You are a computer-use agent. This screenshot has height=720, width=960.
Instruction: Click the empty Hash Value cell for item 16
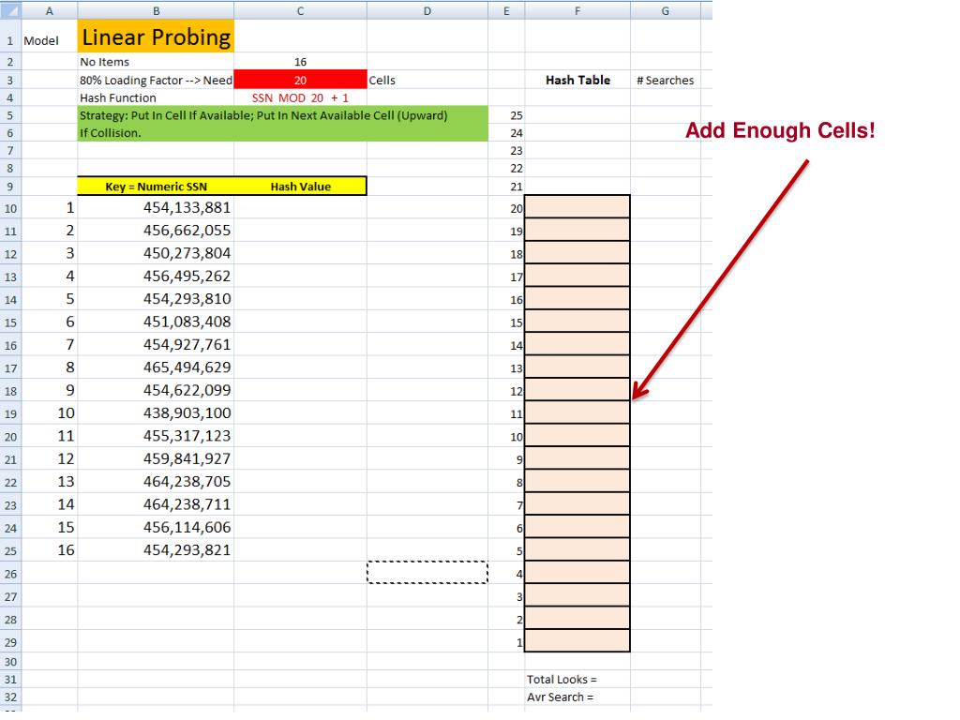pyautogui.click(x=301, y=549)
